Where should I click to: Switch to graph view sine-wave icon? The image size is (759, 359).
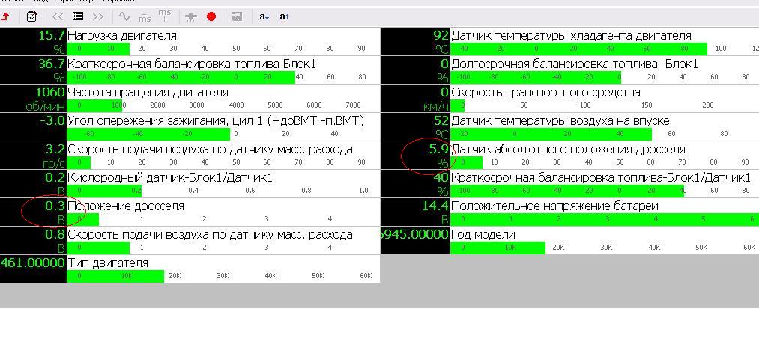point(124,17)
